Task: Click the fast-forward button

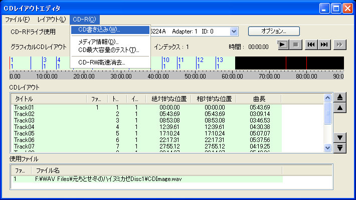Action: pyautogui.click(x=340, y=45)
